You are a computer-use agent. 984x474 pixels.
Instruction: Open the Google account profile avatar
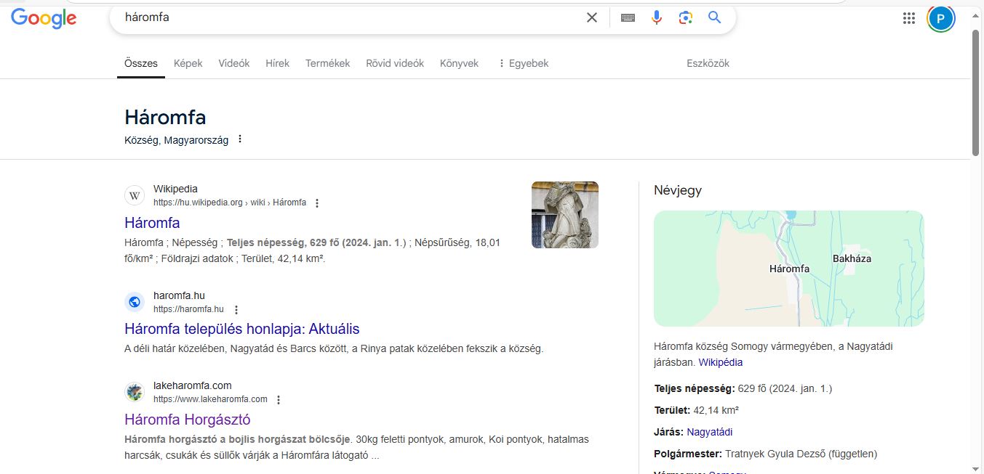[940, 18]
